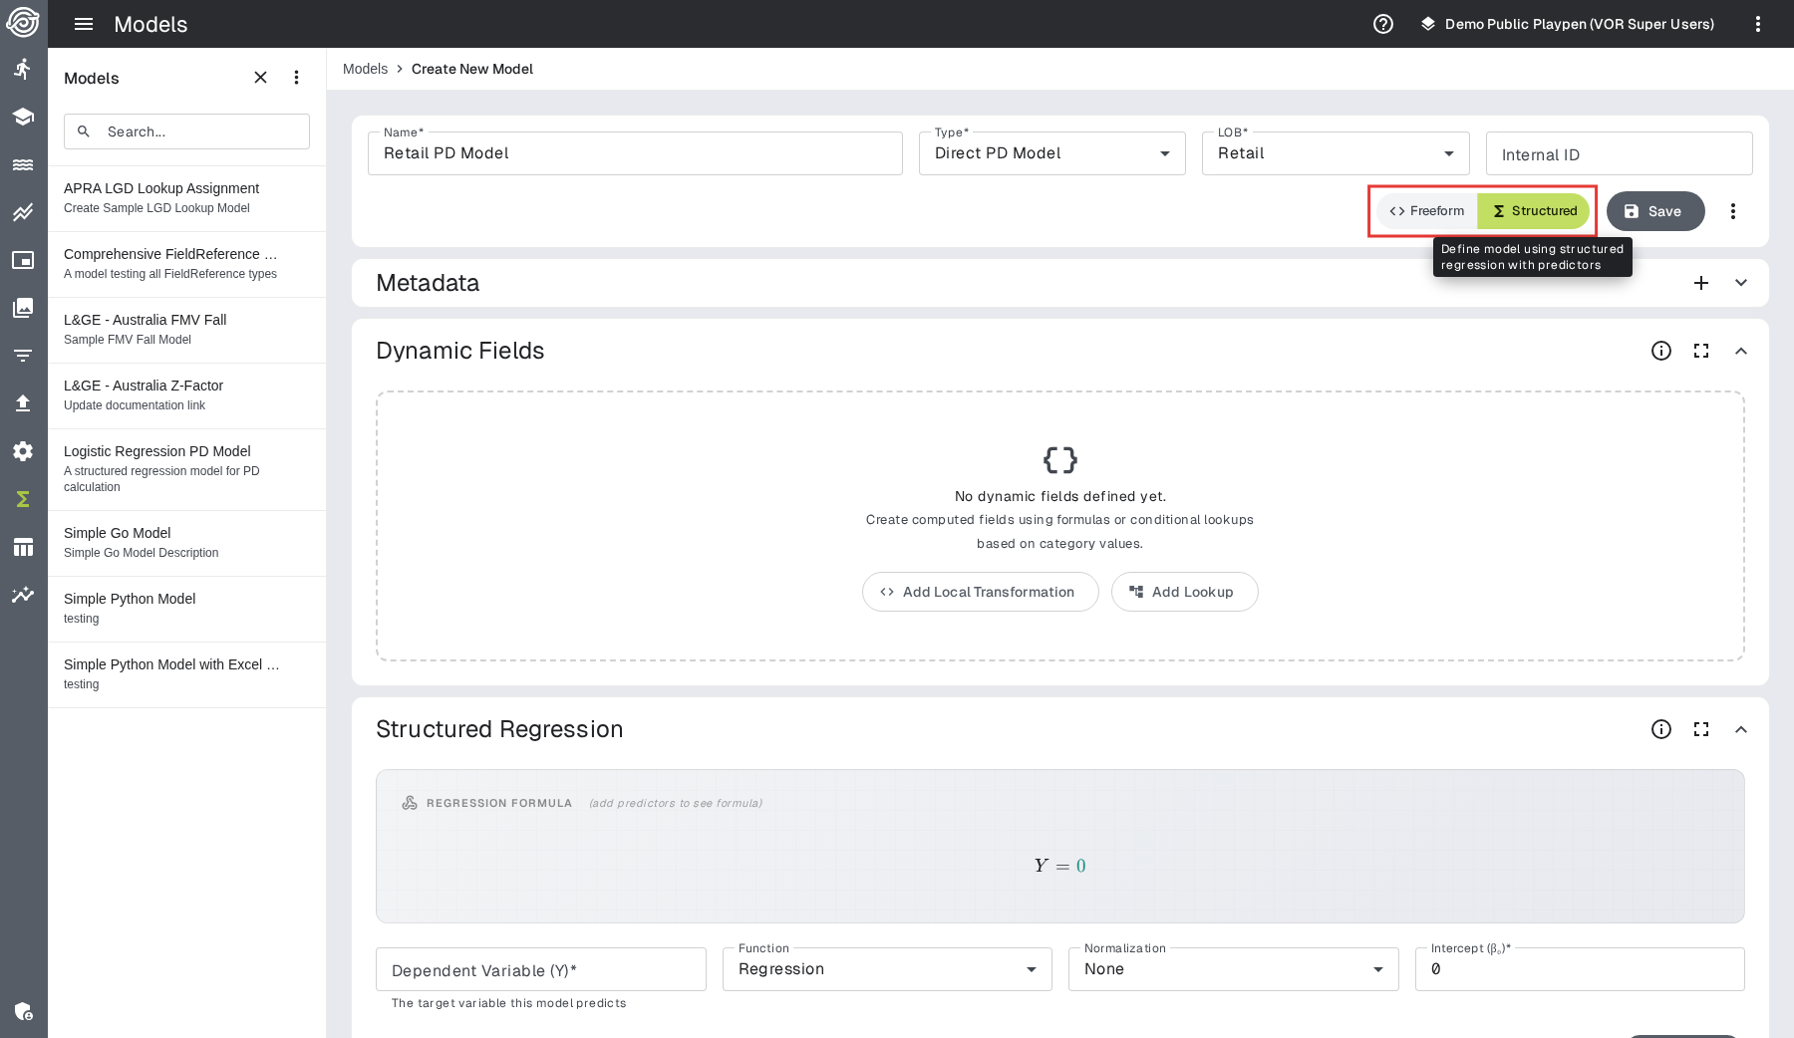Expand the Metadata section chevron

pos(1741,283)
